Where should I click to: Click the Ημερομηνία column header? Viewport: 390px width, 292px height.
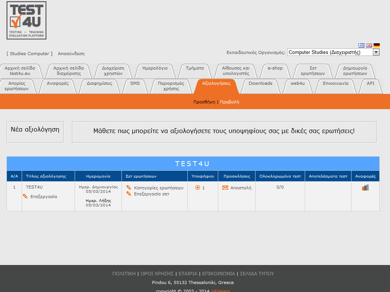(x=98, y=176)
